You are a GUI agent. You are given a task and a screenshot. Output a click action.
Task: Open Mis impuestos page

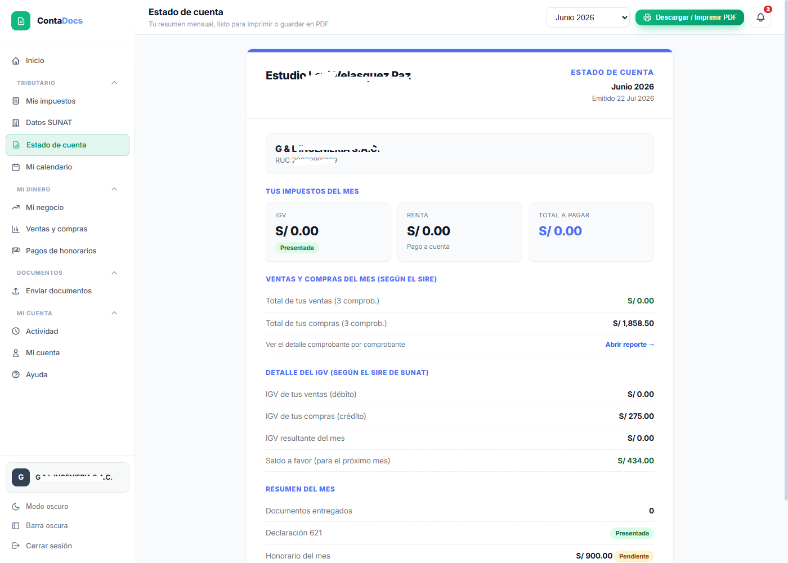(x=68, y=101)
